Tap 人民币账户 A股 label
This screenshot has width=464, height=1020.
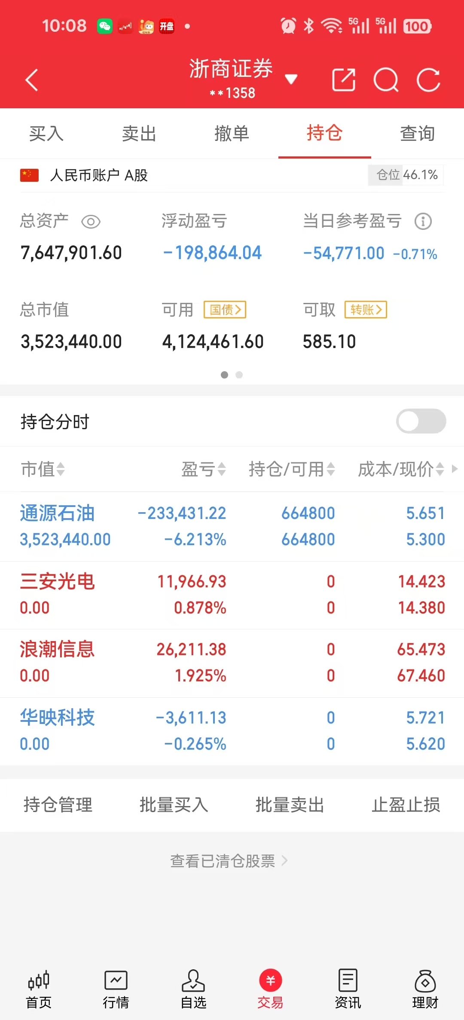click(99, 175)
